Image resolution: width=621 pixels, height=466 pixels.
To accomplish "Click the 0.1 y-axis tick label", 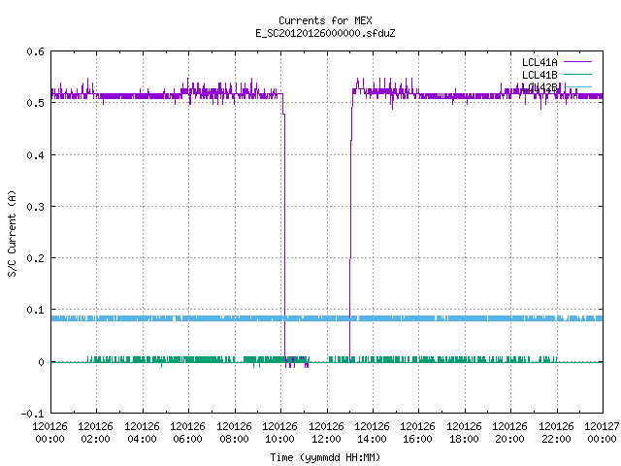I will coord(35,310).
